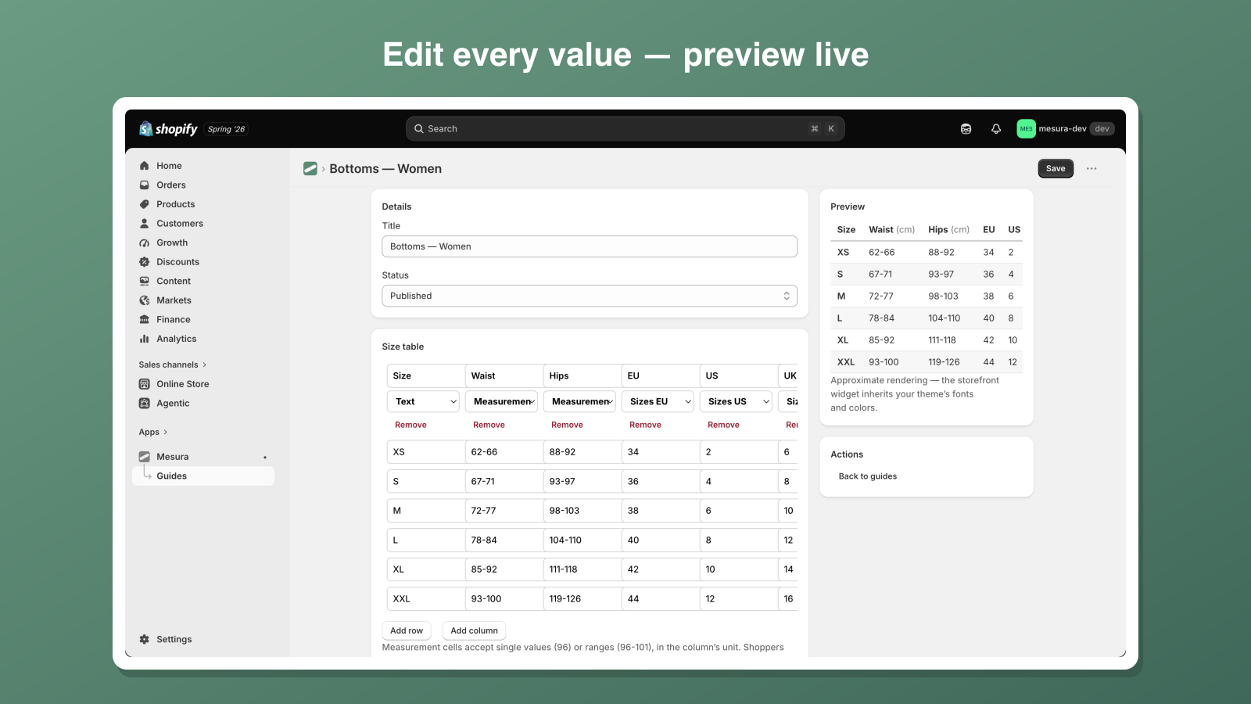Click the Settings gear icon

click(144, 639)
